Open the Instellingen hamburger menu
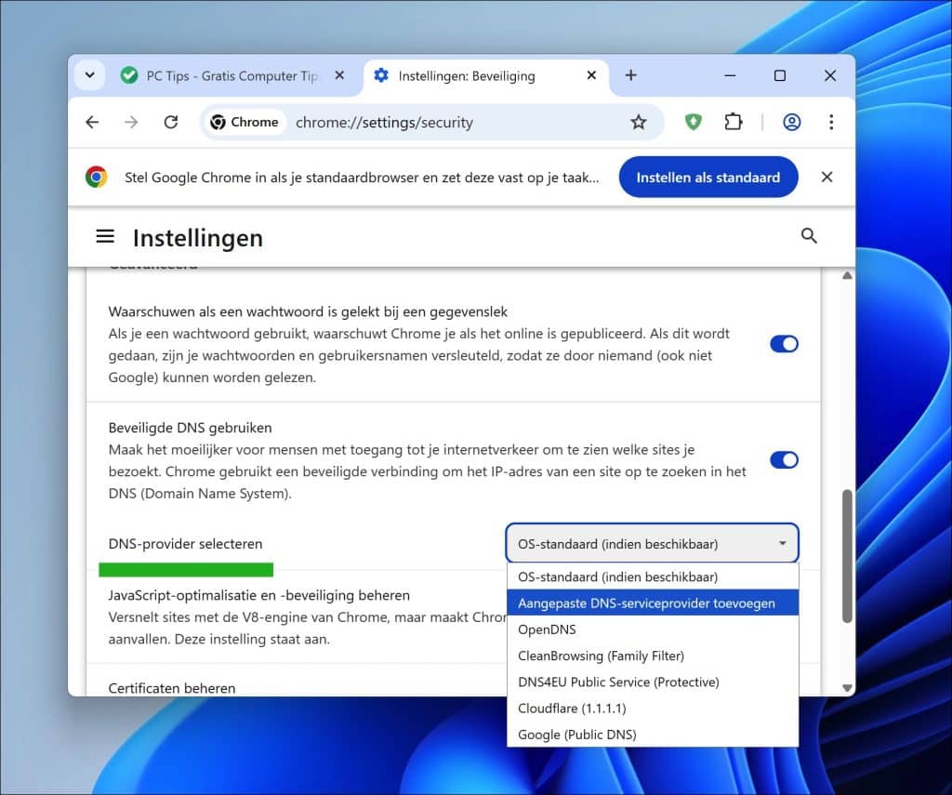The image size is (952, 795). coord(105,235)
